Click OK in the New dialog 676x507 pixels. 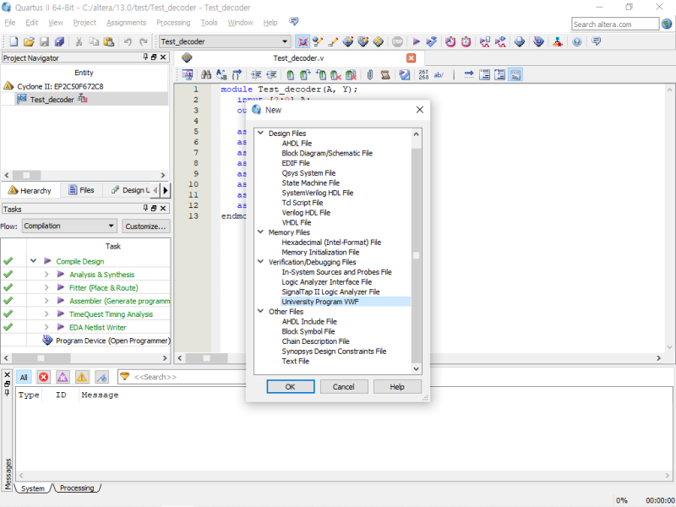pyautogui.click(x=290, y=386)
